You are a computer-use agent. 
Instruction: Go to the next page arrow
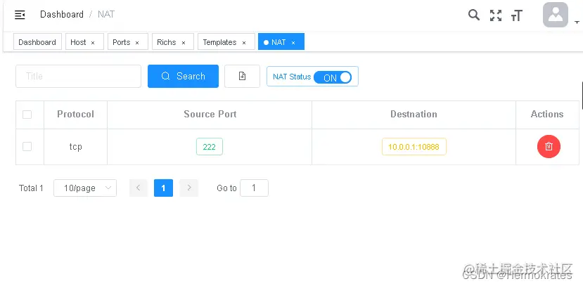coord(189,188)
